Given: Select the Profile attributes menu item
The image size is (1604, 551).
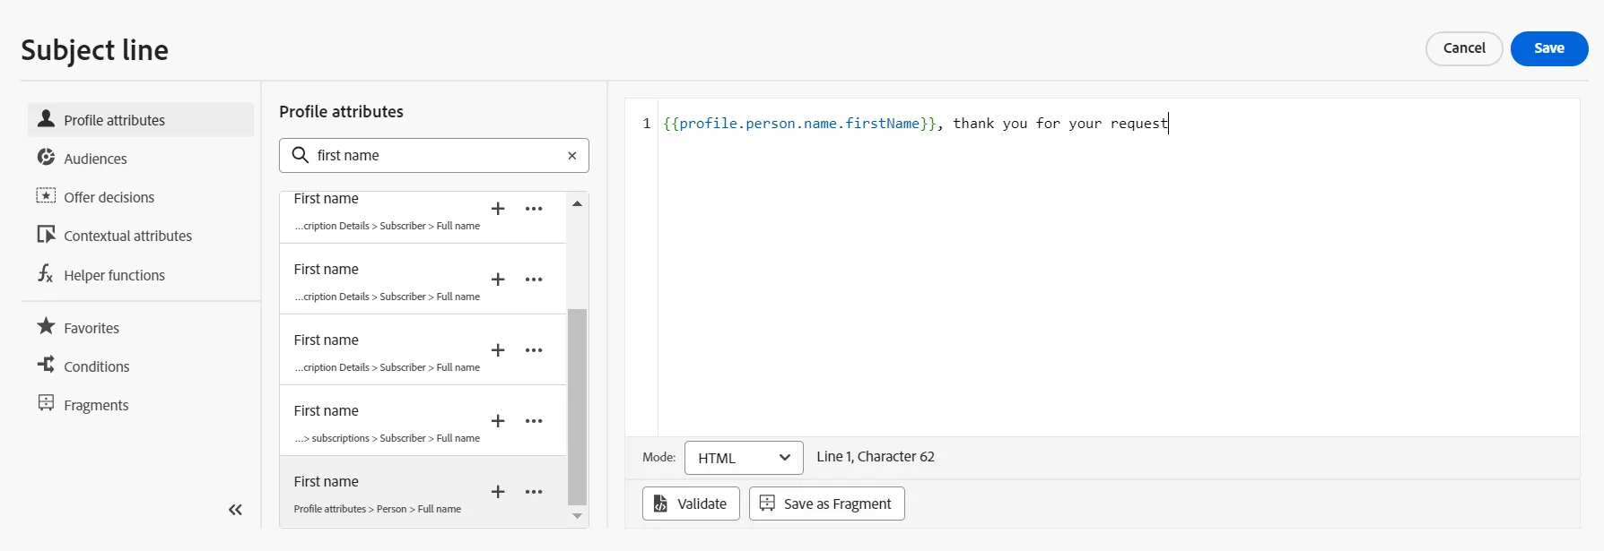Looking at the screenshot, I should (141, 120).
